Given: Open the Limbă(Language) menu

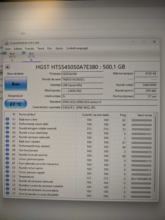Looking at the screenshot, I should (77, 48).
